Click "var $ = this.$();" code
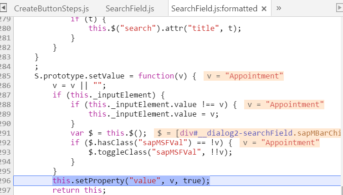The height and width of the screenshot is (195, 343). coord(108,133)
